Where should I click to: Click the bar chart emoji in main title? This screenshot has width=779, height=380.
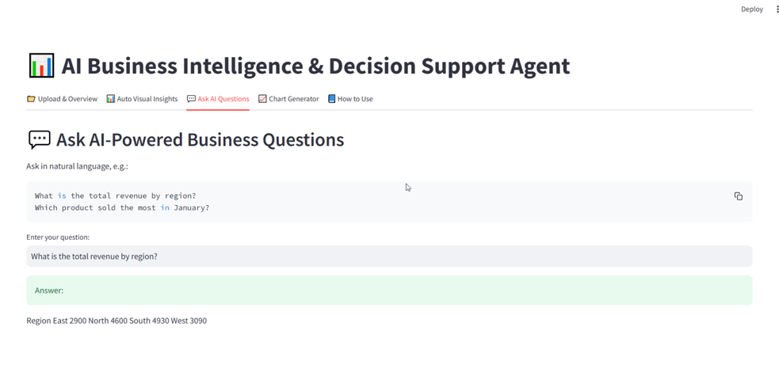[x=41, y=66]
